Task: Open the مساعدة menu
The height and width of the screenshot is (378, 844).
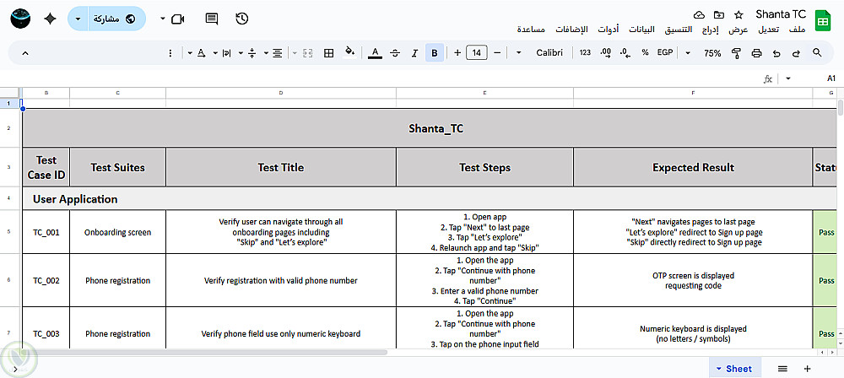Action: (x=531, y=29)
